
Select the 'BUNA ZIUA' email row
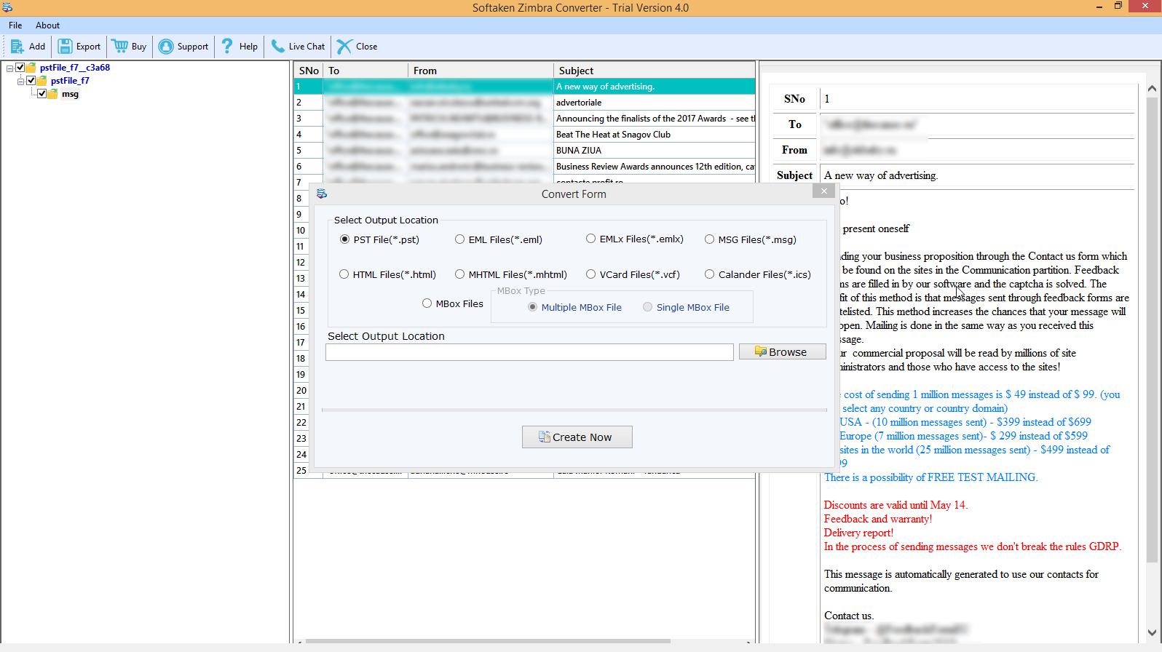[x=524, y=151]
